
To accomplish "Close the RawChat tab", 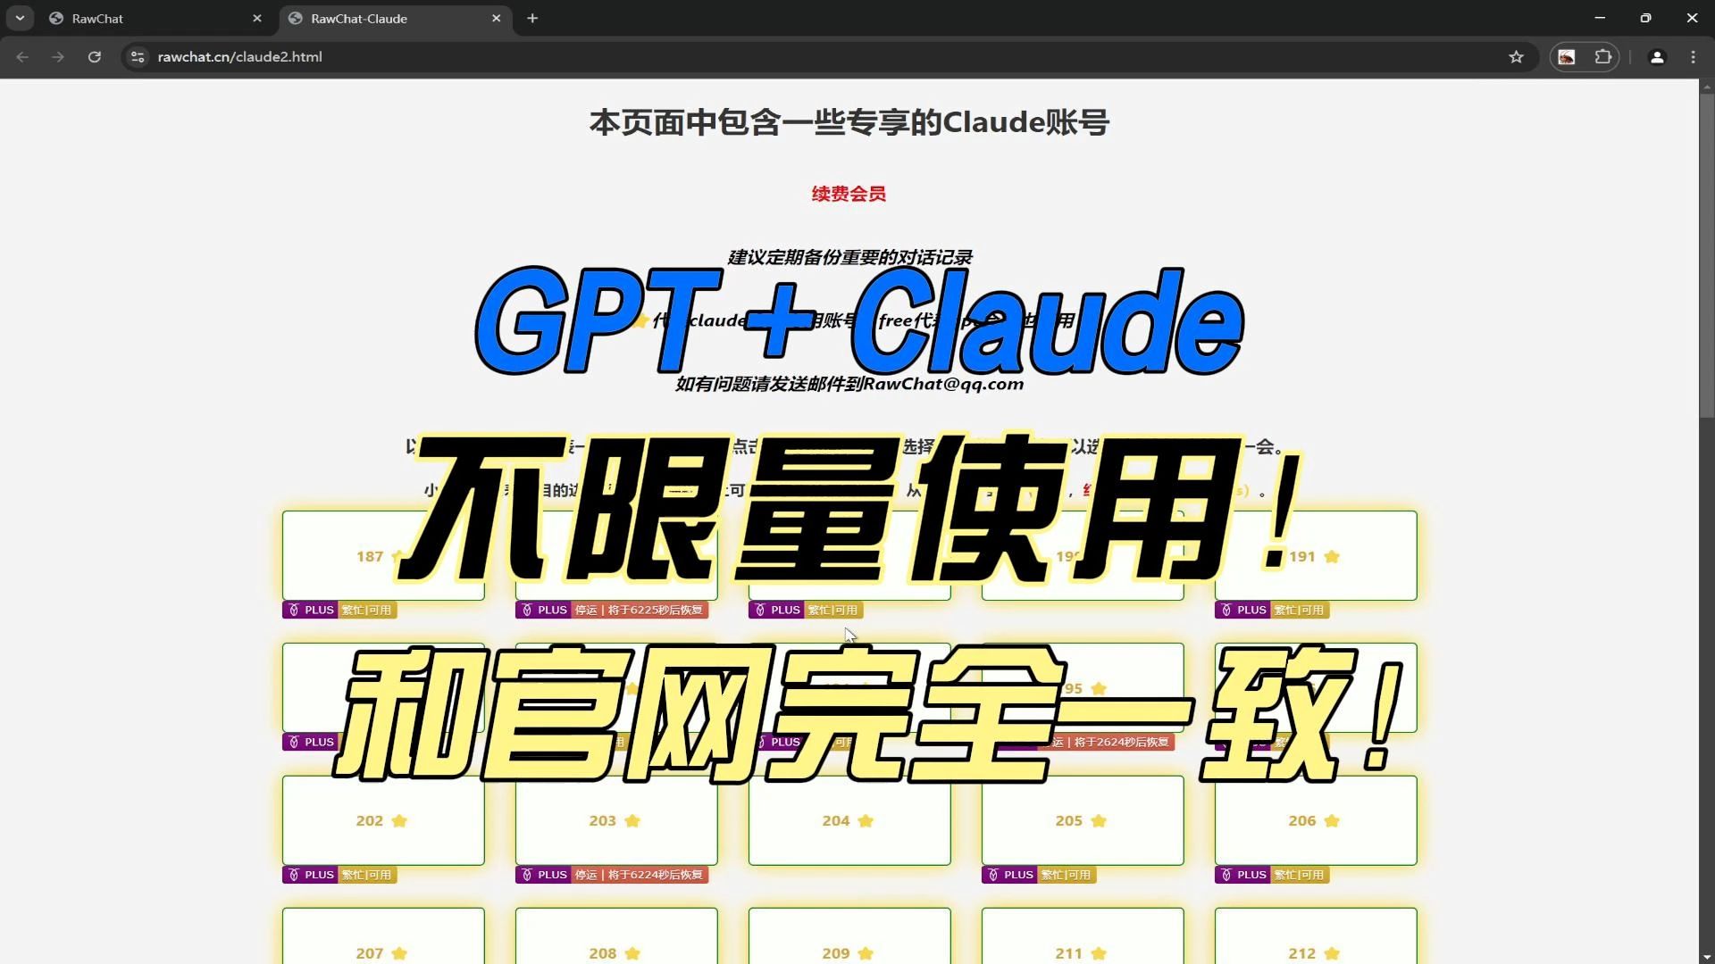I will click(257, 18).
